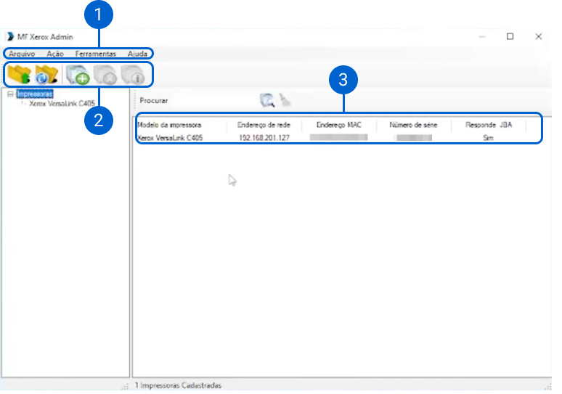Open the Ferramentas menu
562x394 pixels.
point(95,54)
